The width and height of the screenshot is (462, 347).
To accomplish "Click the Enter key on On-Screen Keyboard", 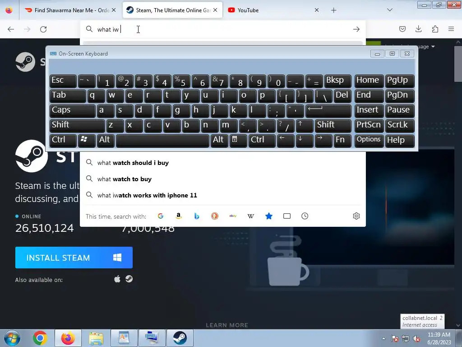I will [328, 110].
